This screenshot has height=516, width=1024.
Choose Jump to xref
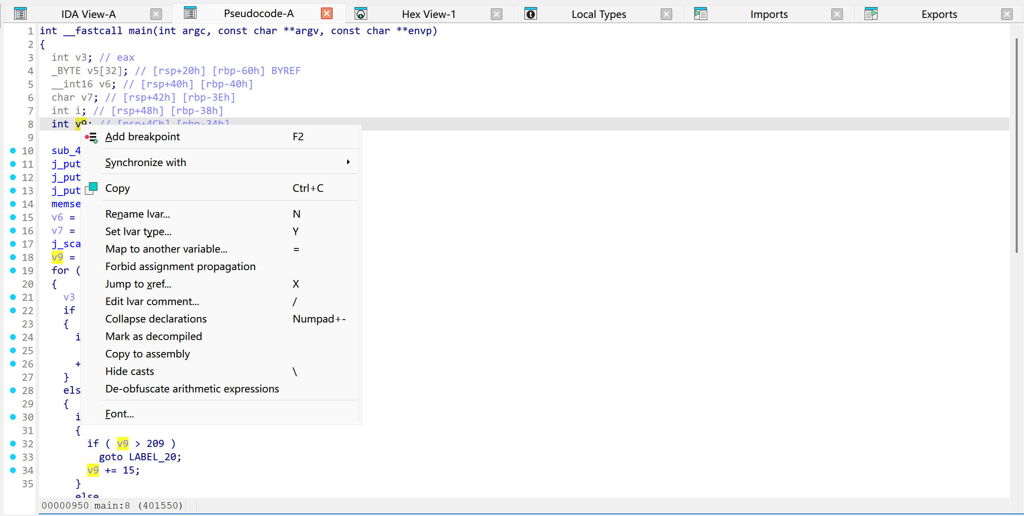[x=138, y=284]
